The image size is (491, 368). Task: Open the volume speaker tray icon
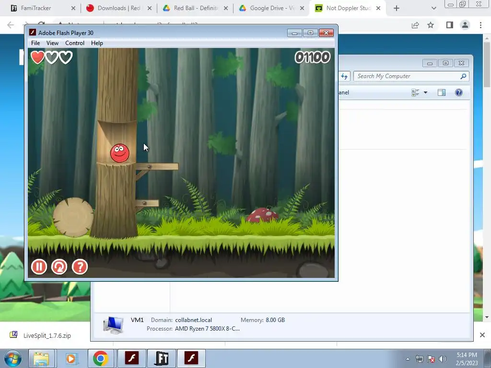point(443,359)
